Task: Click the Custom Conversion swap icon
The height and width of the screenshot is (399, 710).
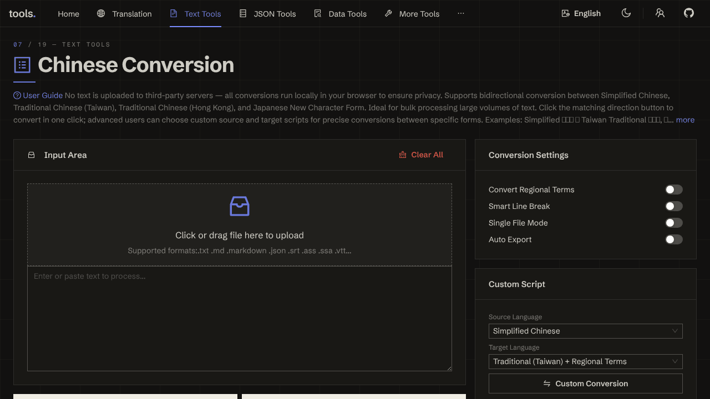Action: click(547, 383)
